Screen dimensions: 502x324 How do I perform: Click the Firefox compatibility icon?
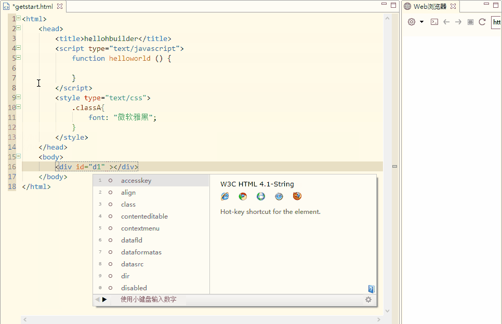point(297,196)
